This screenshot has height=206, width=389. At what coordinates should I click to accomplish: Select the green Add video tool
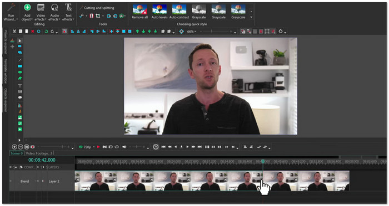coord(20,130)
